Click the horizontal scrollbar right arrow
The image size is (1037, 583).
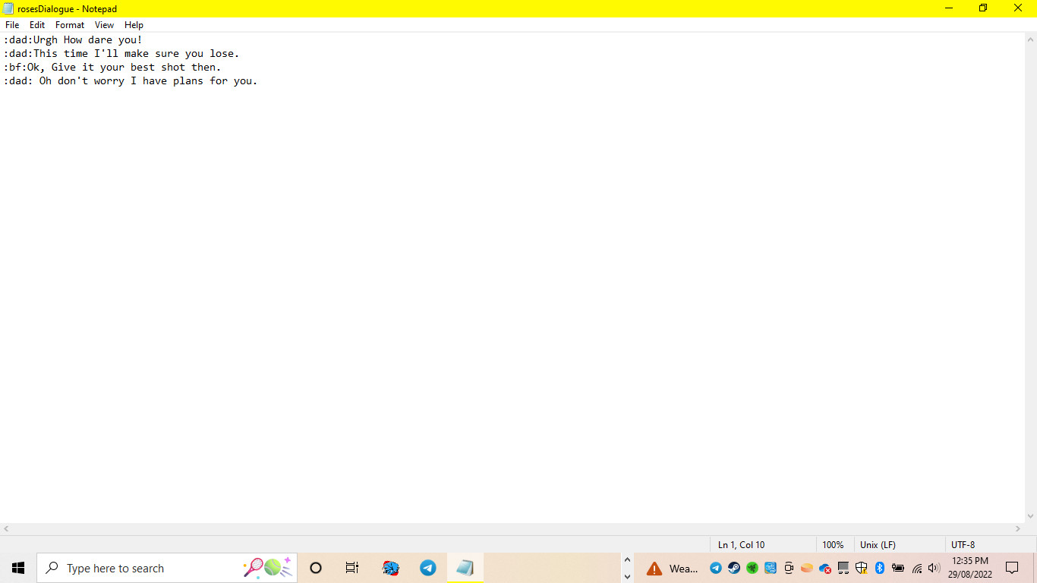(x=1019, y=528)
